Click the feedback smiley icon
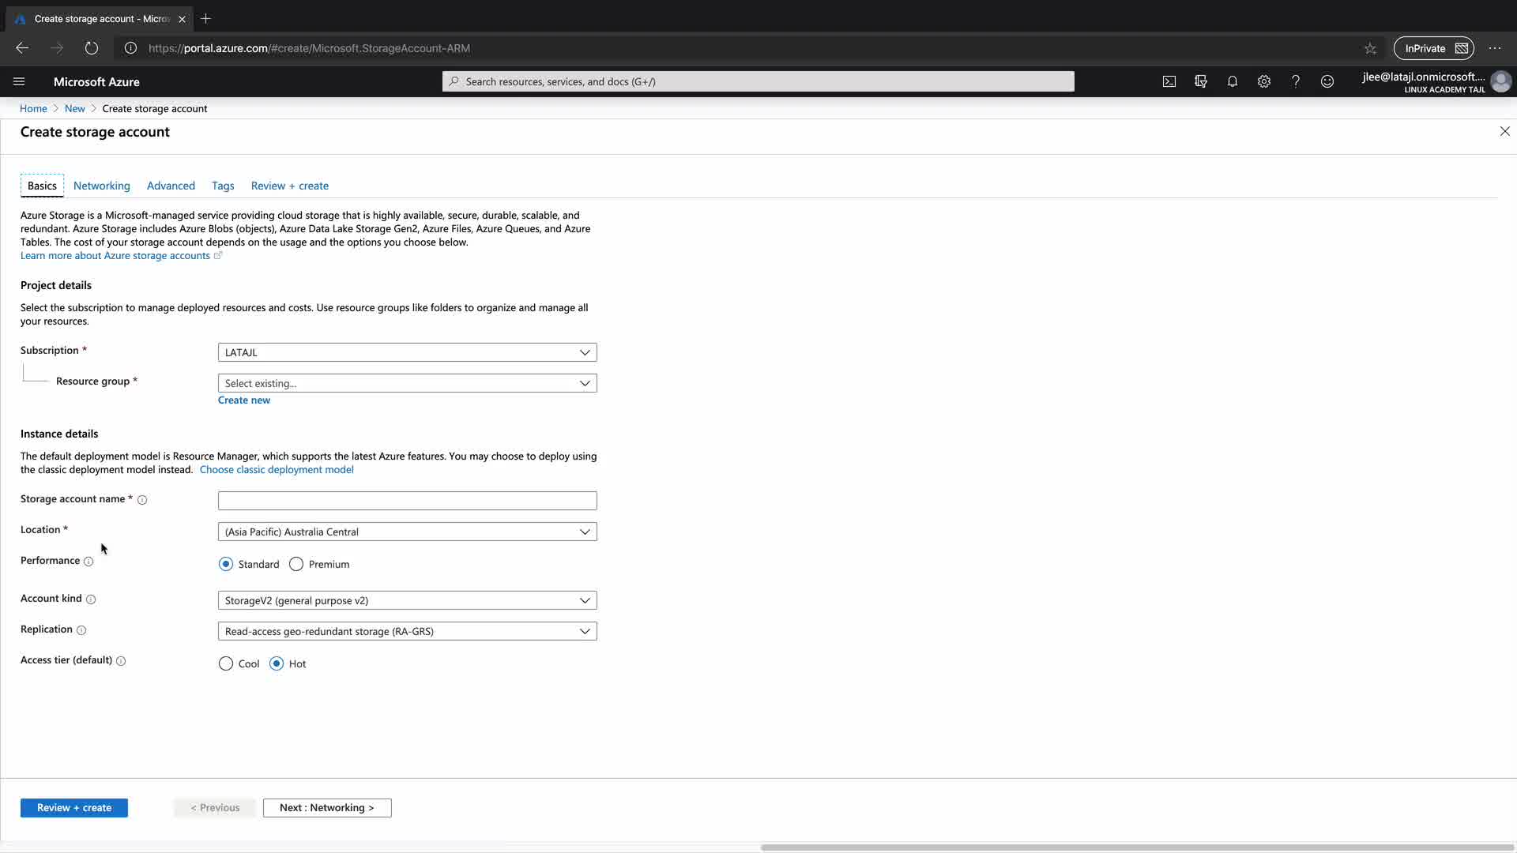This screenshot has width=1517, height=853. 1327,81
